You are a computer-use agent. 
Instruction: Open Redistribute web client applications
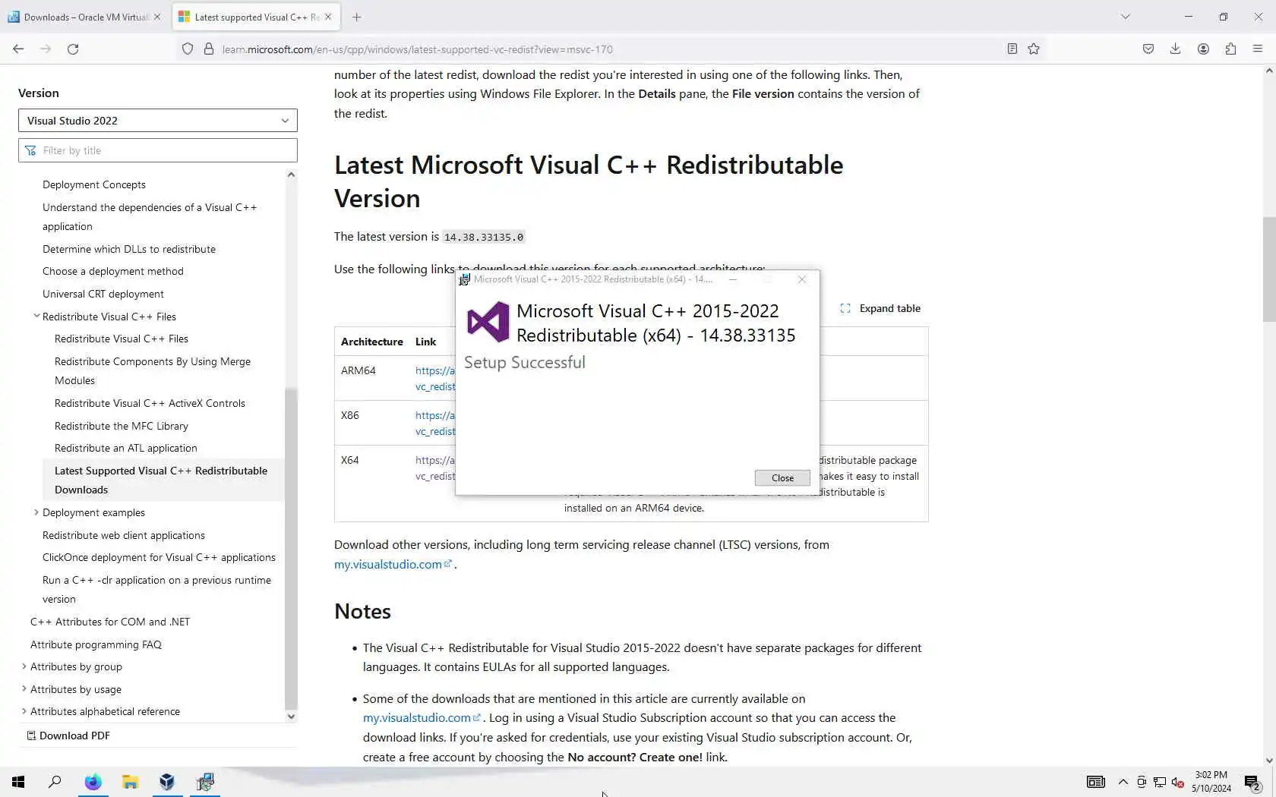pyautogui.click(x=124, y=535)
